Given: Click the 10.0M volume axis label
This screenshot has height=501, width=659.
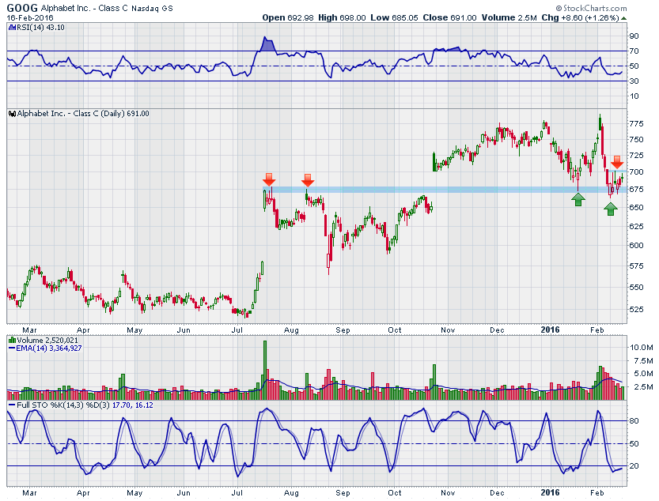Looking at the screenshot, I should 641,347.
